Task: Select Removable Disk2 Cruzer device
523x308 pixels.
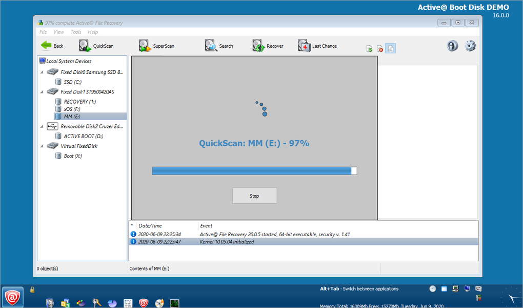Action: click(85, 127)
